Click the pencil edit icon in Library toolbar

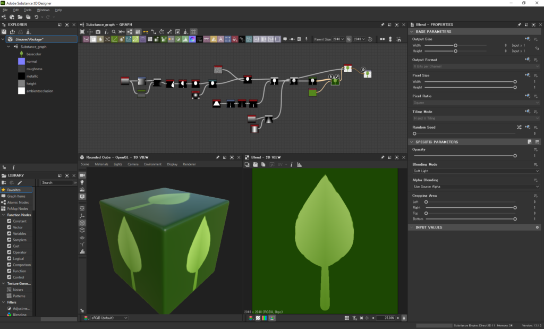(x=20, y=182)
